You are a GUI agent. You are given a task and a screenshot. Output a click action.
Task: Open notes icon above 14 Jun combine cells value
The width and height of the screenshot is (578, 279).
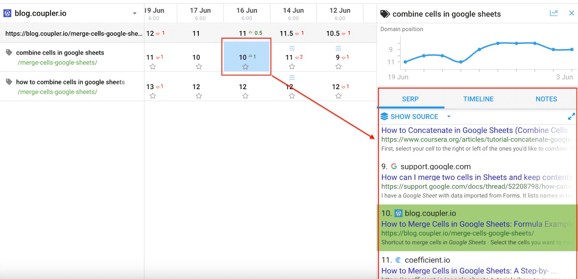click(292, 48)
